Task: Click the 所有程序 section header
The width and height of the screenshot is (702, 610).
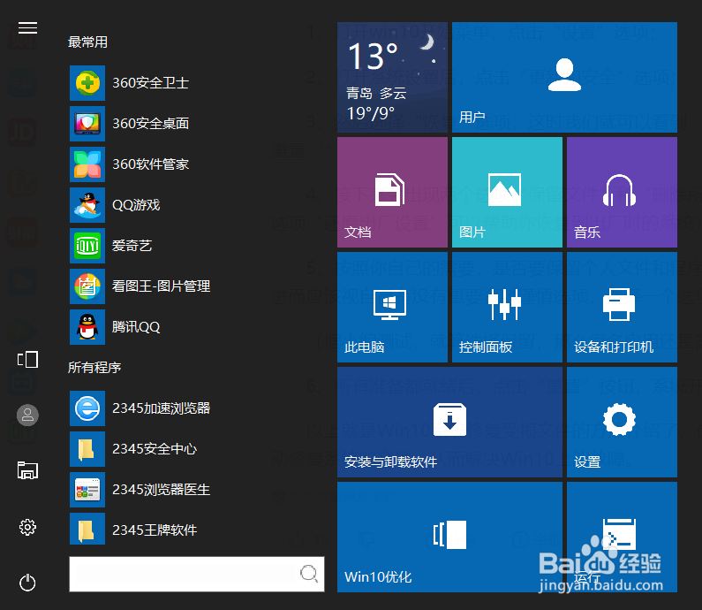Action: click(94, 368)
